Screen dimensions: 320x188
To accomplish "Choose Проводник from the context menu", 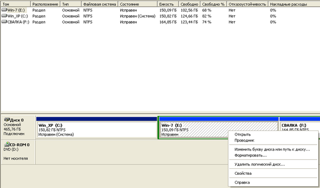I will (x=244, y=141).
